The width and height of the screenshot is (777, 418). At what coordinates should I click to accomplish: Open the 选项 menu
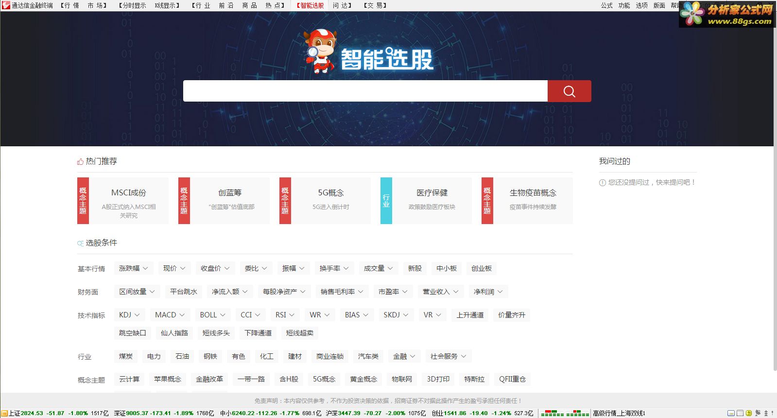[x=641, y=5]
